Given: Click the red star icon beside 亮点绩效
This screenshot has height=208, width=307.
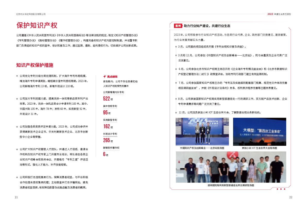Looking at the screenshot, I should coord(104,77).
